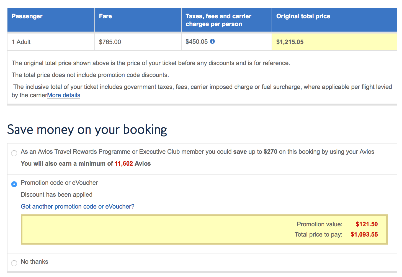The width and height of the screenshot is (402, 277).
Task: Click the $1,093.55 total price to pay
Action: click(364, 235)
